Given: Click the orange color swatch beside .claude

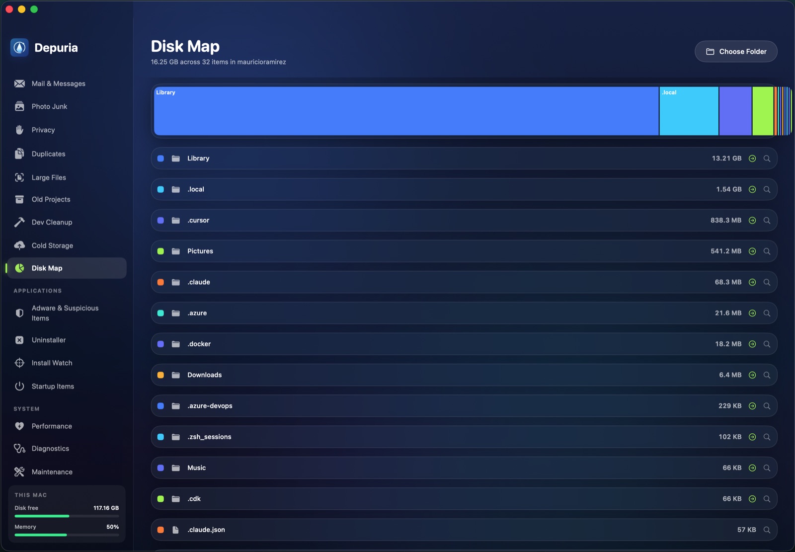Looking at the screenshot, I should (x=160, y=282).
